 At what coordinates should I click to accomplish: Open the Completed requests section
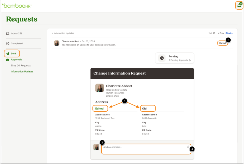(17, 43)
